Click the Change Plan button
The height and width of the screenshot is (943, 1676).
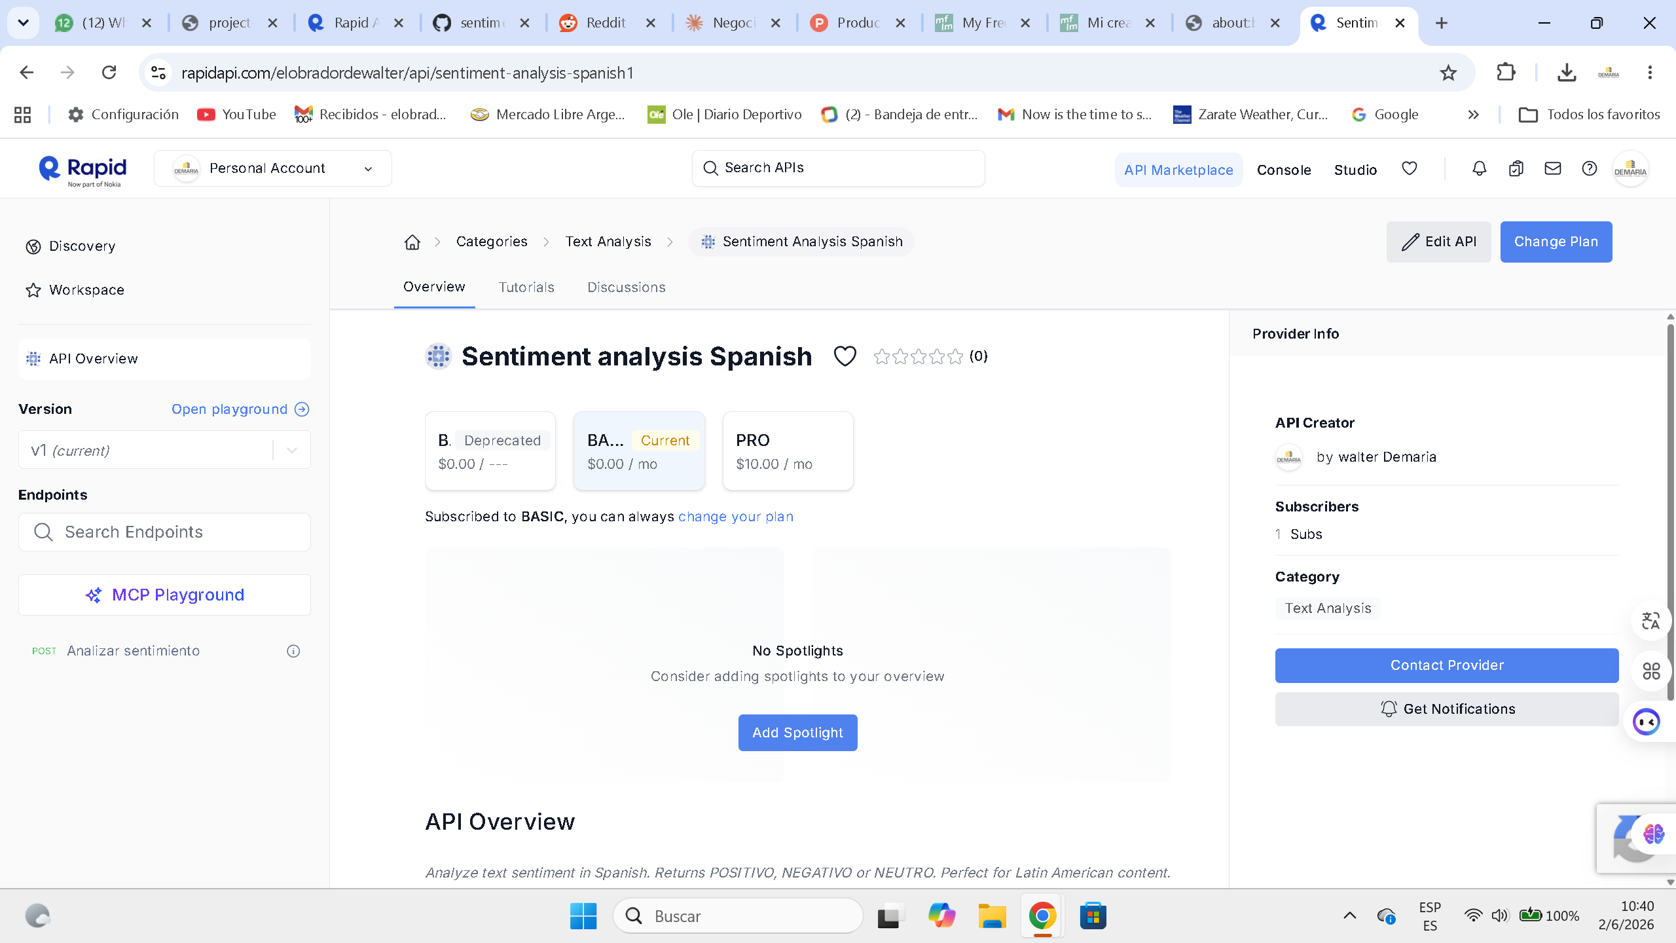(1556, 242)
